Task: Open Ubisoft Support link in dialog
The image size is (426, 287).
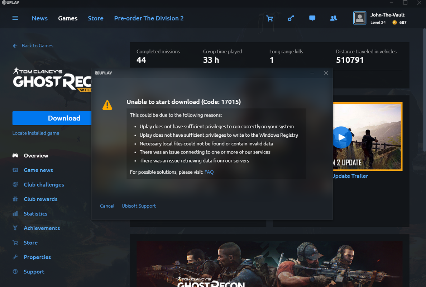Action: pyautogui.click(x=139, y=206)
